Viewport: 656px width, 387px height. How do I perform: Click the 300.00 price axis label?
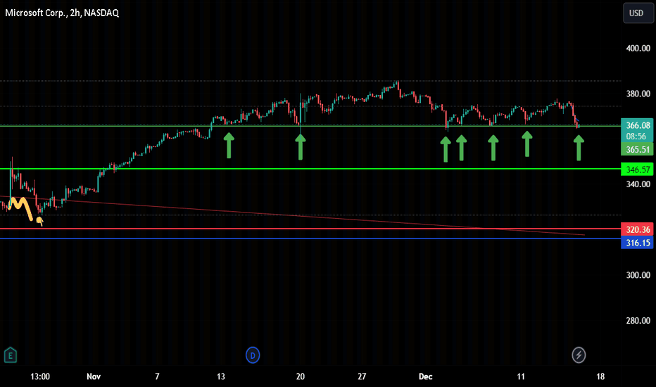[x=638, y=275]
